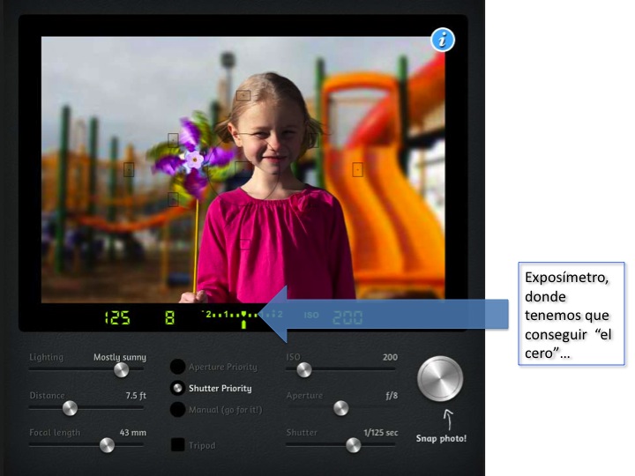Select the far-right focus point on slide
The width and height of the screenshot is (635, 476).
[x=358, y=170]
